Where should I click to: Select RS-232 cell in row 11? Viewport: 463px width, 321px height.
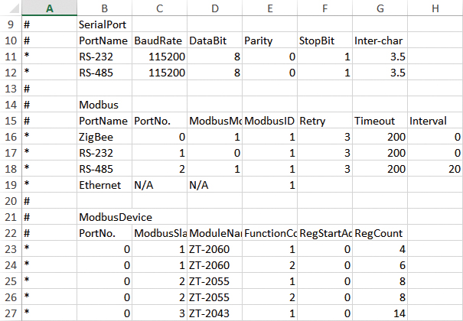104,57
